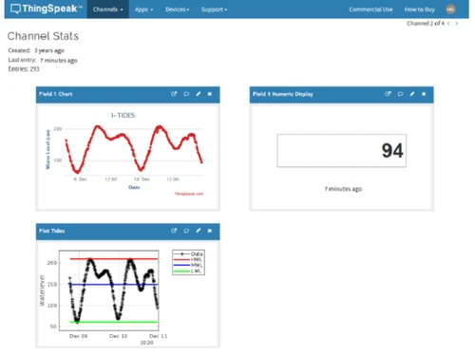The height and width of the screenshot is (356, 475).
Task: Edit Field 1 Chart options pencil
Action: pyautogui.click(x=199, y=94)
